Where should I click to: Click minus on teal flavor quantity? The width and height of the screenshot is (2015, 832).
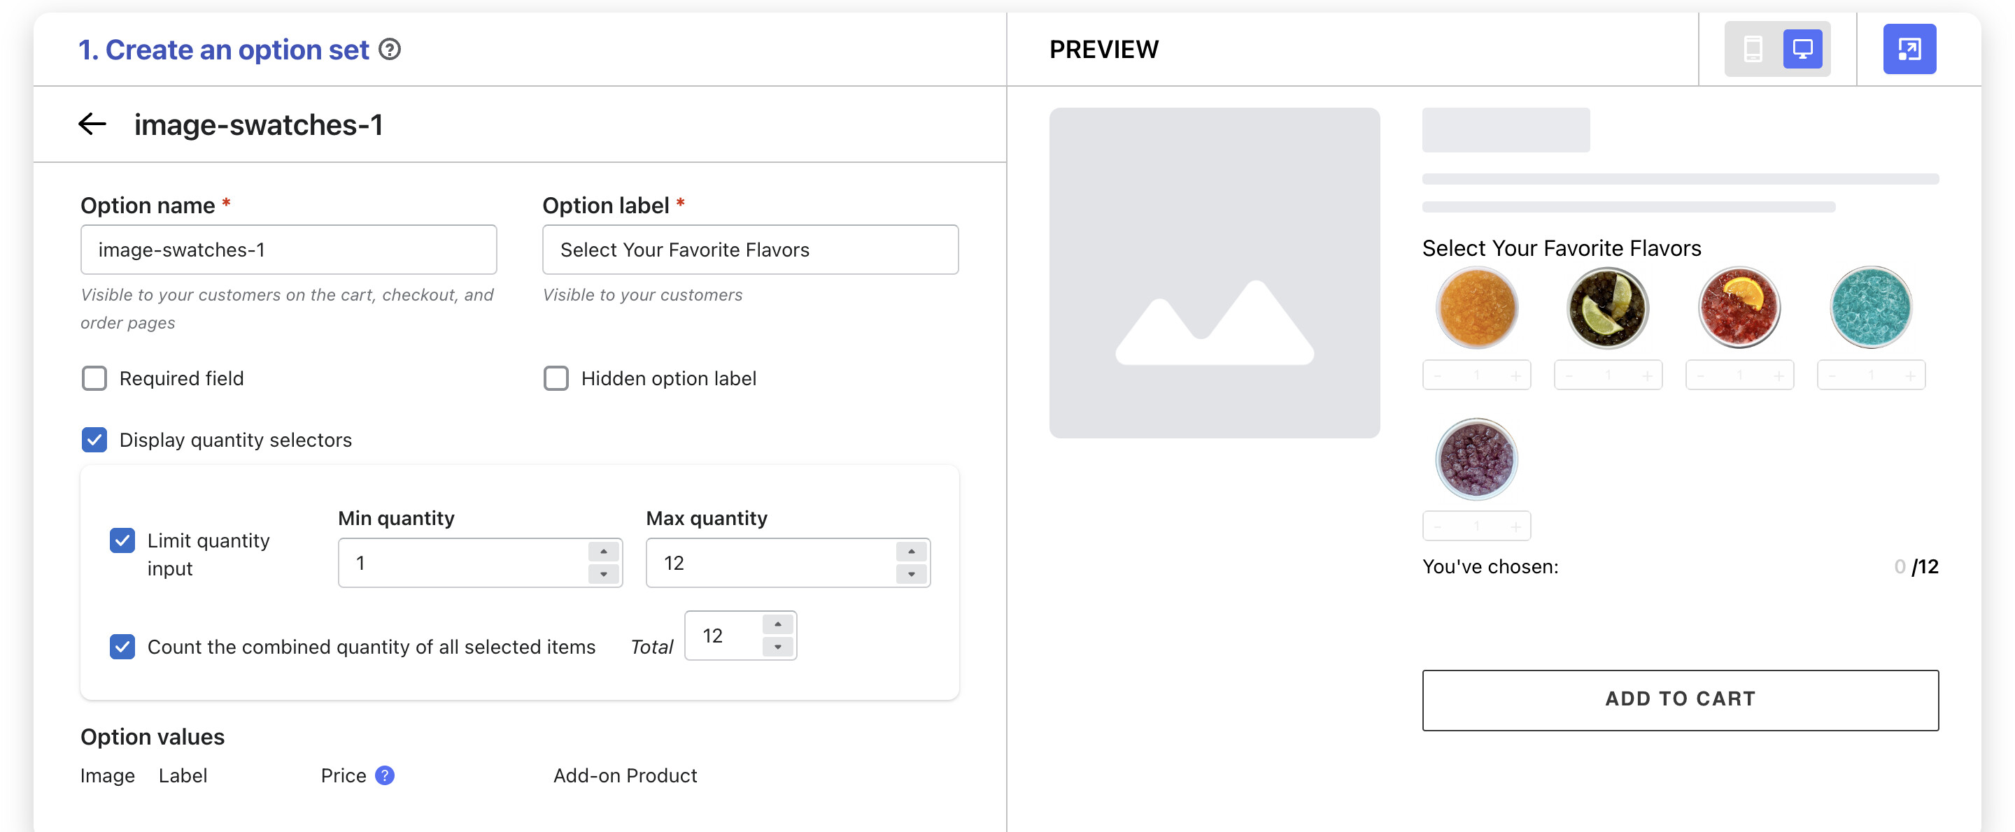pos(1832,376)
